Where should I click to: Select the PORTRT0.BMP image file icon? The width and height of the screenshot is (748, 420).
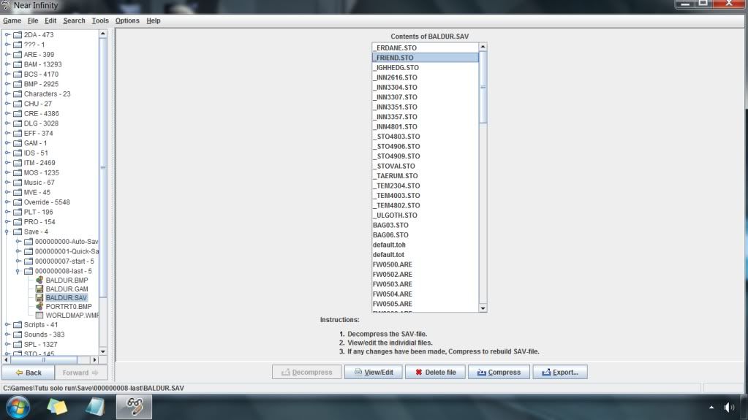(x=39, y=307)
